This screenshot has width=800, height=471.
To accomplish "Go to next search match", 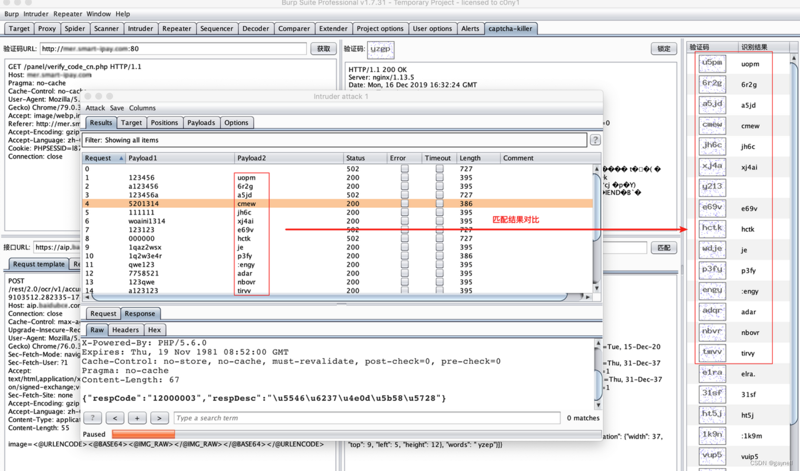I will click(159, 418).
